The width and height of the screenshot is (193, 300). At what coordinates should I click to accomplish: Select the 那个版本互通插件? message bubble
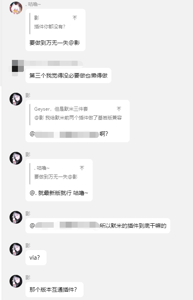(x=55, y=290)
